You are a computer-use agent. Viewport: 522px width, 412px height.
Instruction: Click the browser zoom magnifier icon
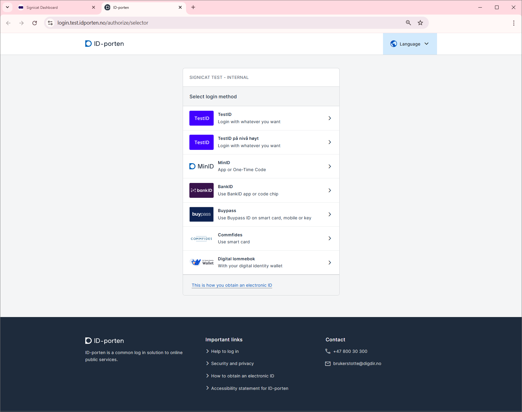[408, 23]
